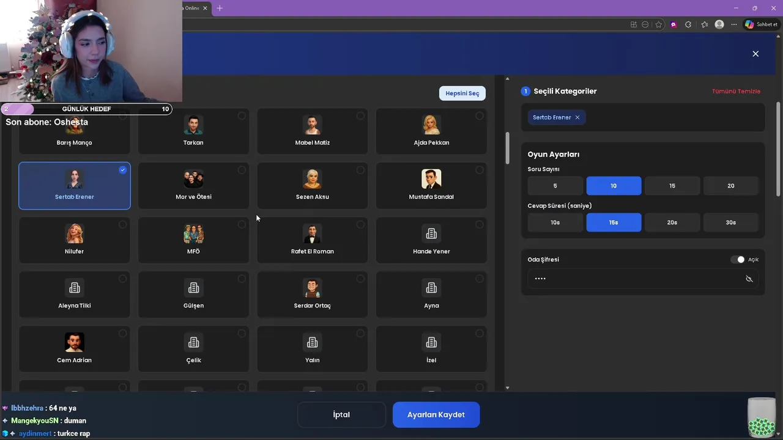This screenshot has width=783, height=440.
Task: Open the browser profile avatar icon
Action: coord(719,24)
